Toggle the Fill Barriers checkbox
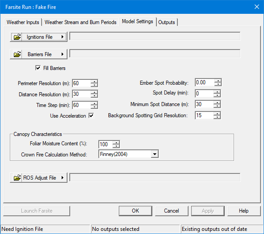This screenshot has width=264, height=234. 38,68
